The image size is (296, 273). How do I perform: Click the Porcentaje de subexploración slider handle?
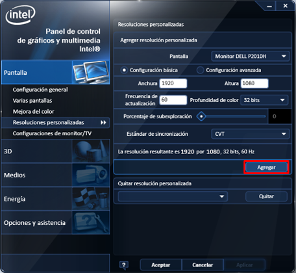click(x=201, y=116)
